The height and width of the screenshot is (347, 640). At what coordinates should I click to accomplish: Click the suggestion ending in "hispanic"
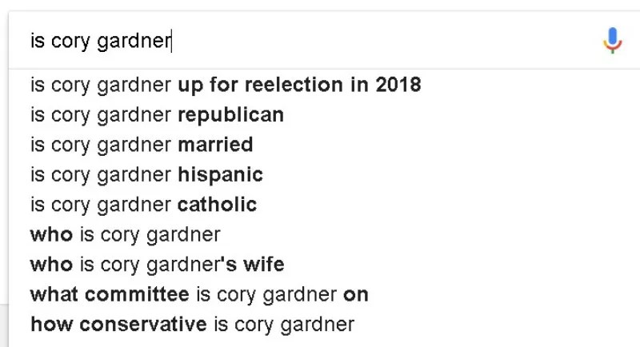coord(146,174)
